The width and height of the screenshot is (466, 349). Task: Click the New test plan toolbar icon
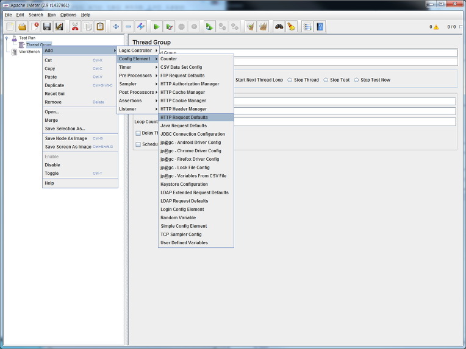(10, 27)
